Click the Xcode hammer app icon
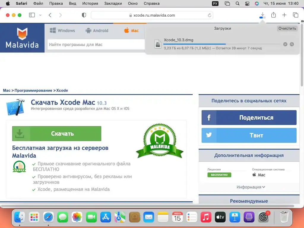 [16, 107]
